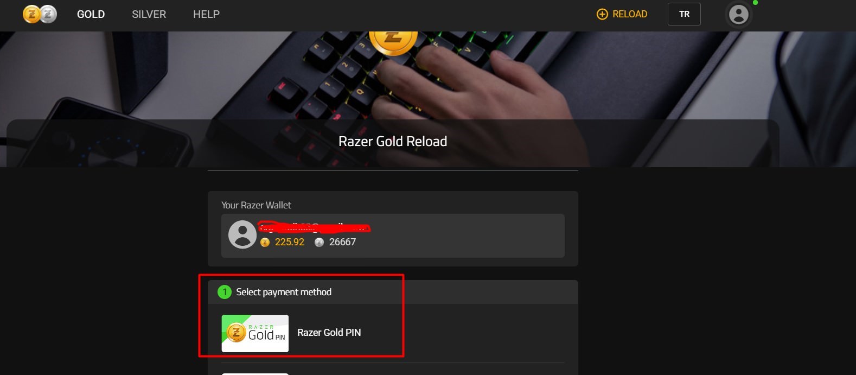The image size is (856, 375).
Task: Click the silver coin balance icon
Action: click(x=319, y=242)
